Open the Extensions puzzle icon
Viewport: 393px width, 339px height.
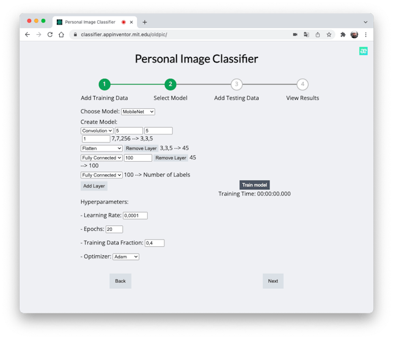point(343,35)
